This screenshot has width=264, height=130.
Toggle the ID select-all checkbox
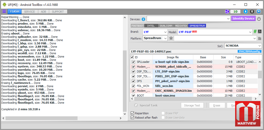[x=132, y=57]
